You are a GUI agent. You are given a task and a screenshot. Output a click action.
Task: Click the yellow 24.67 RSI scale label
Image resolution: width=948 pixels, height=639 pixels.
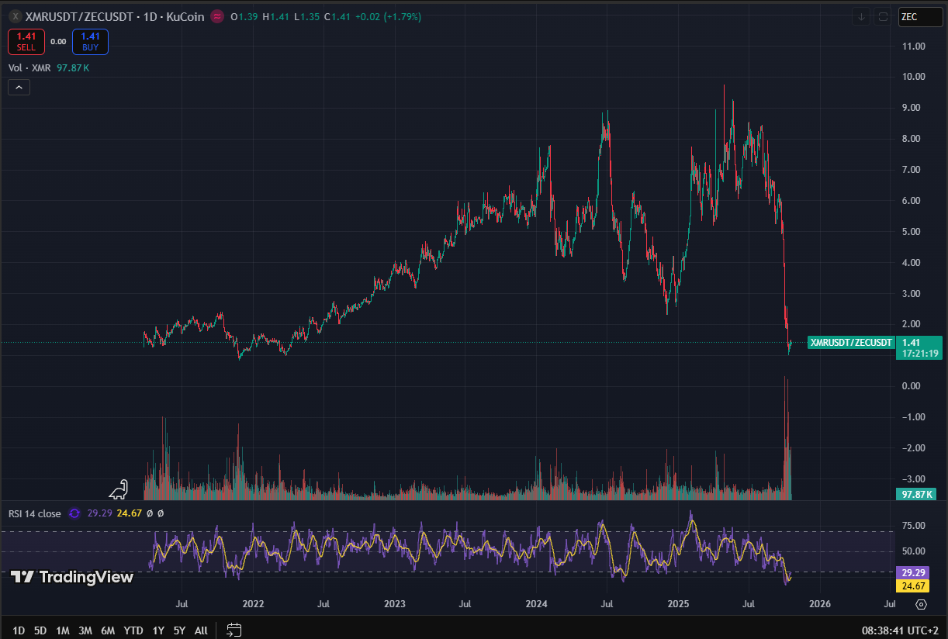pyautogui.click(x=913, y=585)
